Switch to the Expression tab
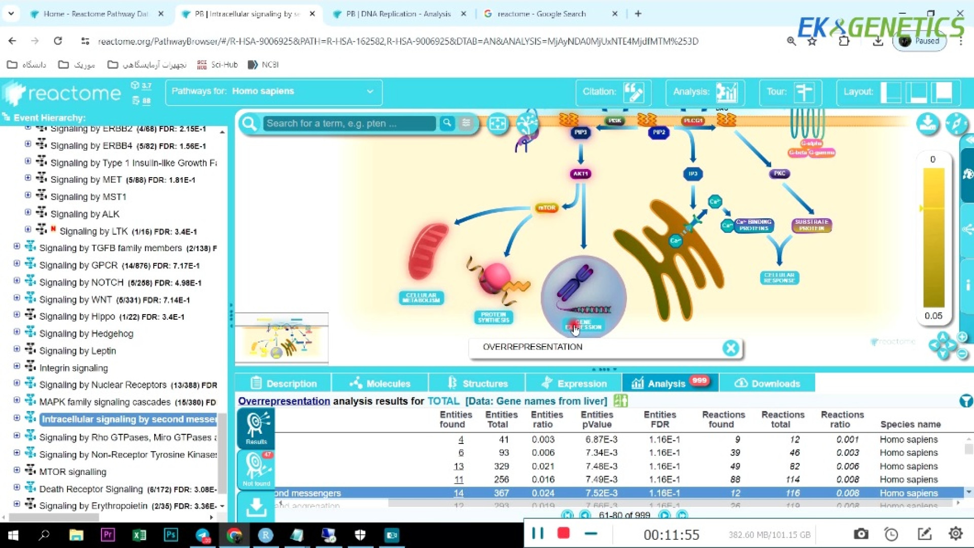974x548 pixels. pyautogui.click(x=574, y=384)
